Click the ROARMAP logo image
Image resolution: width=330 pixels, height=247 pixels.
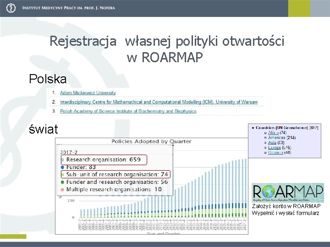coord(288,193)
